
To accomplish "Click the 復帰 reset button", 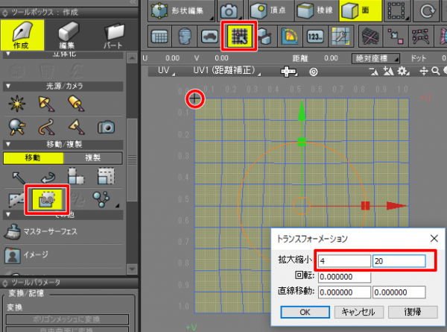I will [413, 312].
